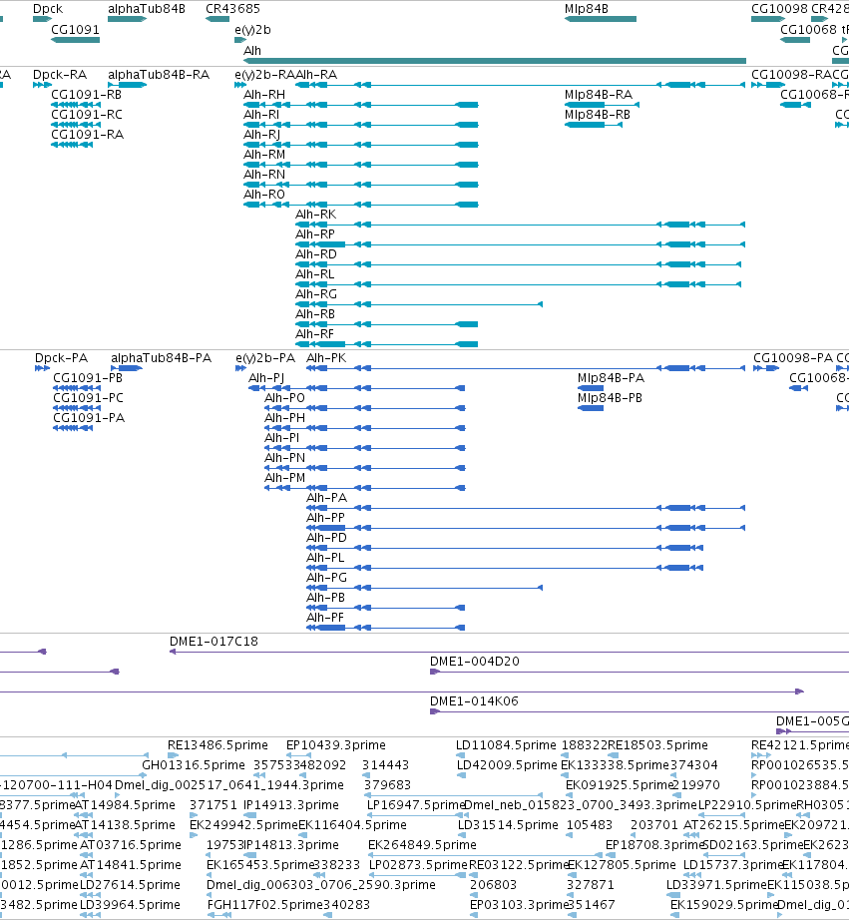Select clone DME1-017C18
Viewport: 849px width, 920px height.
point(509,652)
